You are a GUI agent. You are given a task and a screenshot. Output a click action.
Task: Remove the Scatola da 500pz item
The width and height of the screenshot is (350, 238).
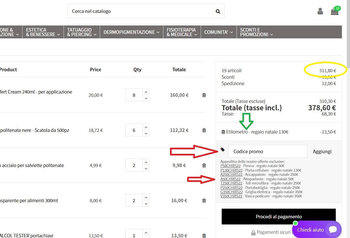point(204,130)
